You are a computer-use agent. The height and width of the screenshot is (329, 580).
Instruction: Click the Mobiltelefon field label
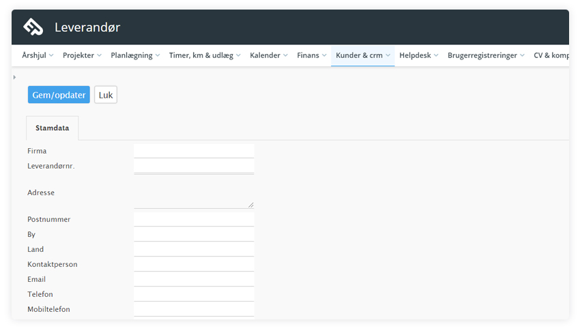click(48, 309)
